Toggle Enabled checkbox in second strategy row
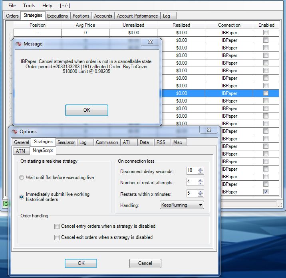The height and width of the screenshot is (278, 286). 266,40
